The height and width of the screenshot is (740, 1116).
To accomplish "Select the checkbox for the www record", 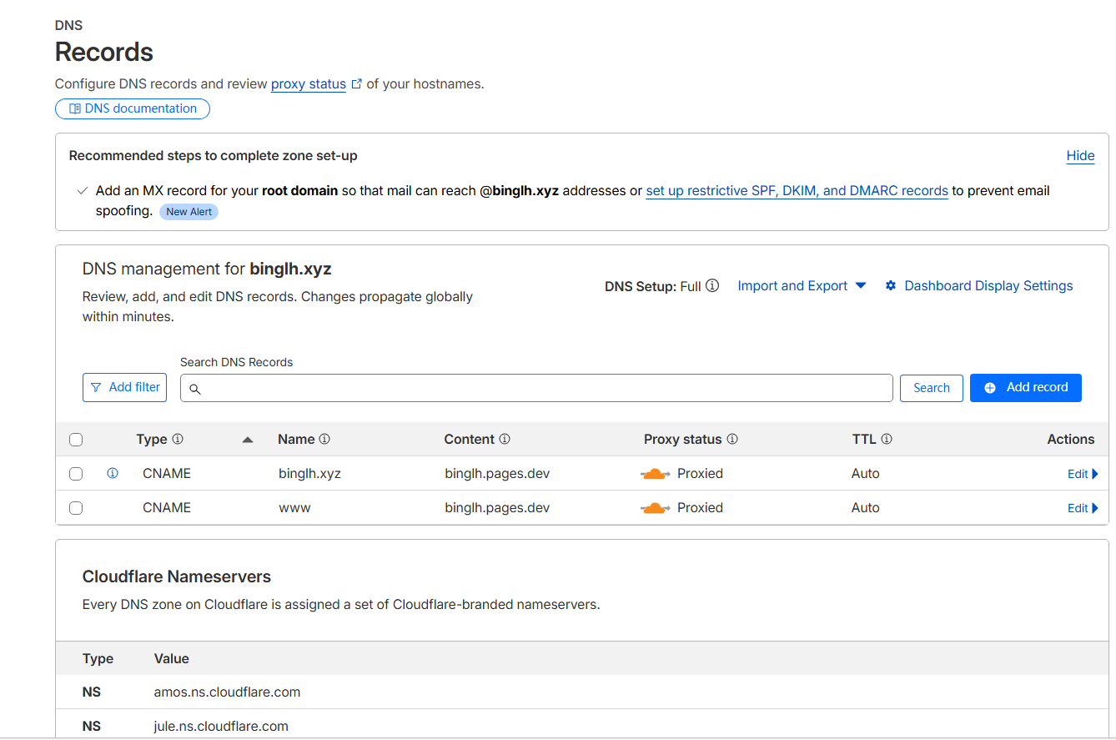I will pyautogui.click(x=76, y=508).
